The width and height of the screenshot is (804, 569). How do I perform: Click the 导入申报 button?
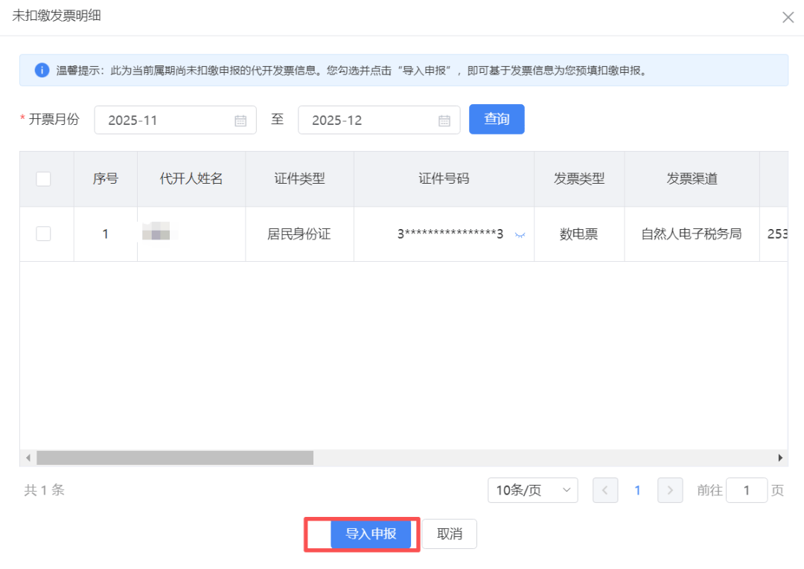point(371,534)
